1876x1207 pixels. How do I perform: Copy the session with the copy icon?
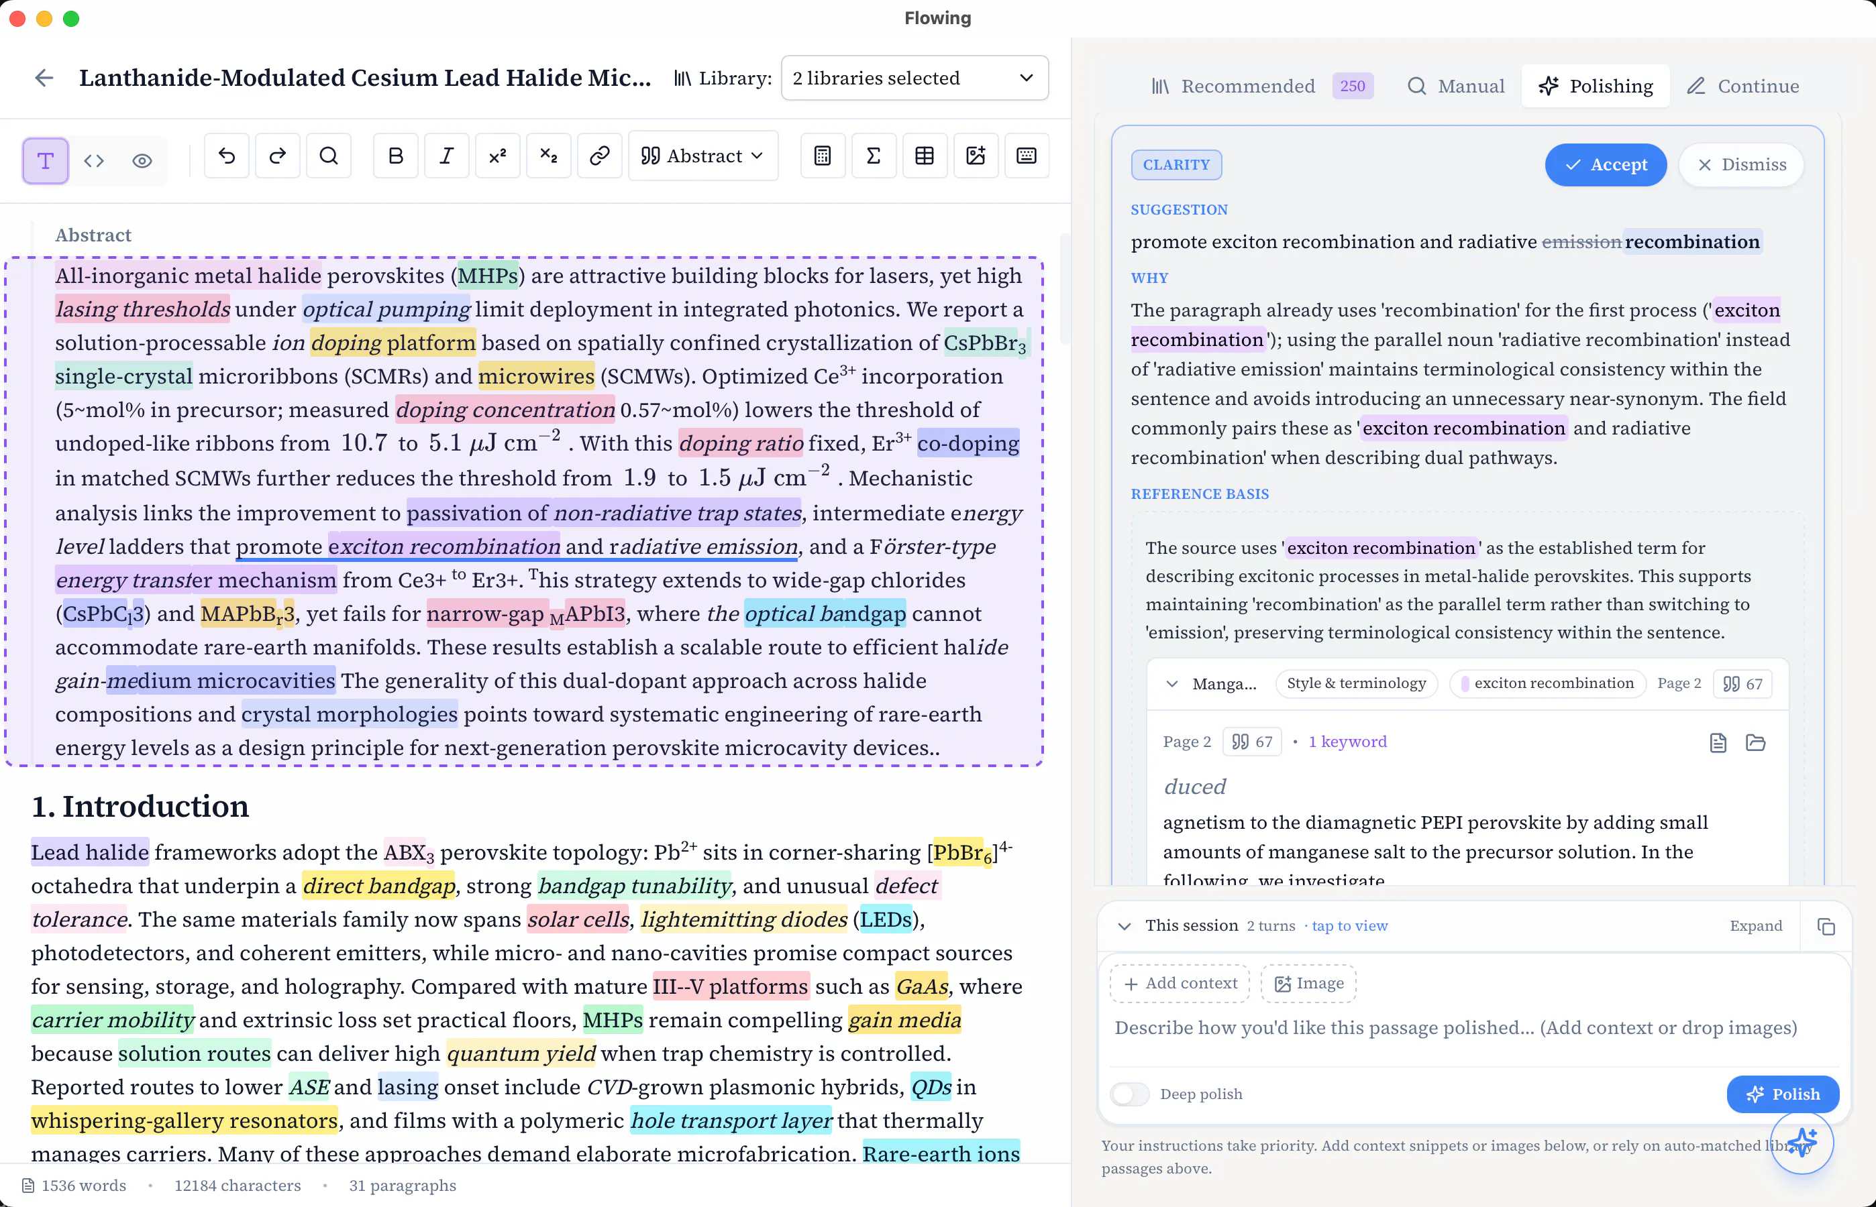pyautogui.click(x=1826, y=927)
